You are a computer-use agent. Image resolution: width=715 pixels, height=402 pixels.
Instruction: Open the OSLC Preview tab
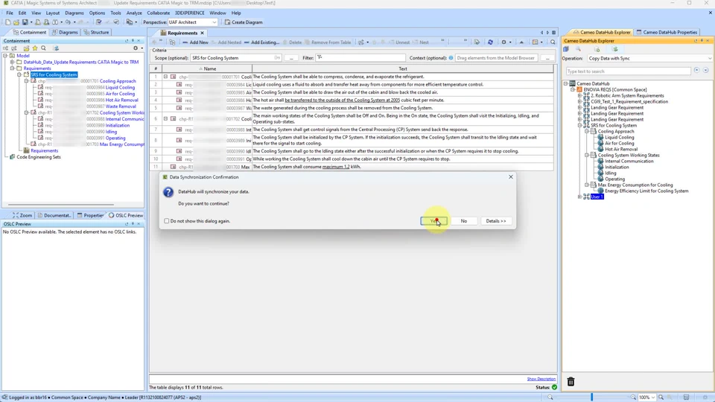pyautogui.click(x=125, y=215)
